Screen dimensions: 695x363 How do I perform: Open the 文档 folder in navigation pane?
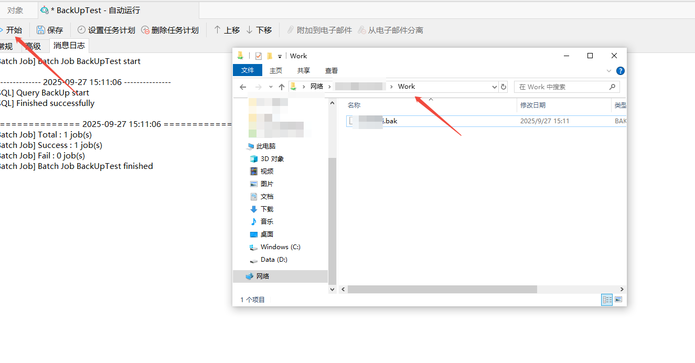tap(262, 197)
